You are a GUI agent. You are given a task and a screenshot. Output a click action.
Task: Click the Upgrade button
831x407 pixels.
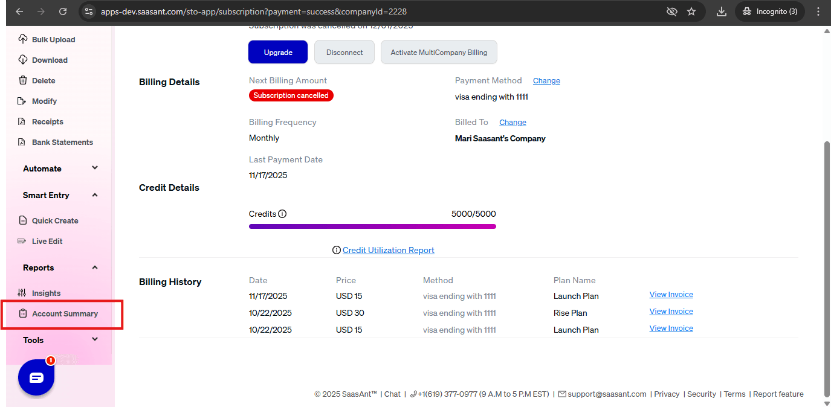coord(278,53)
